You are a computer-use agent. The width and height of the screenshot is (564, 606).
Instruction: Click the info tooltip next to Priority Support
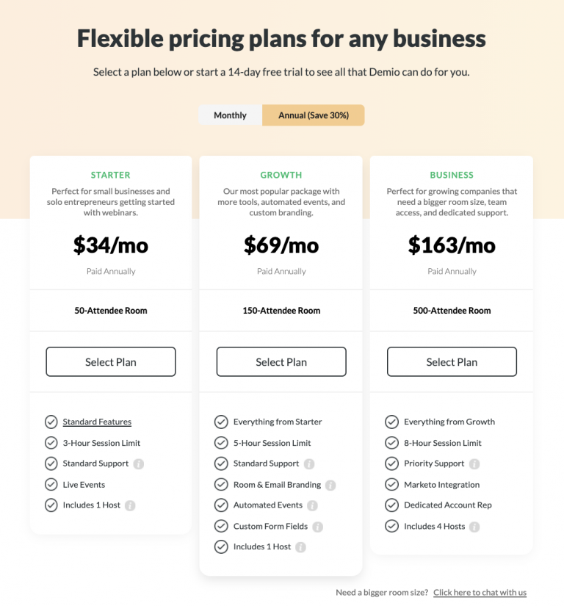(x=474, y=463)
